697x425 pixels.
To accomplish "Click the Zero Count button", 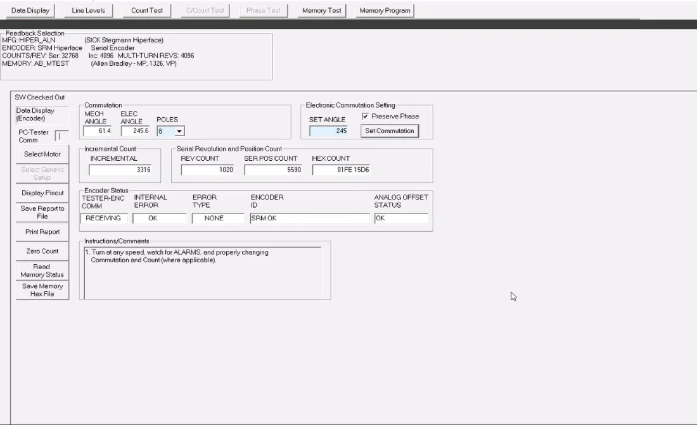I will [42, 251].
